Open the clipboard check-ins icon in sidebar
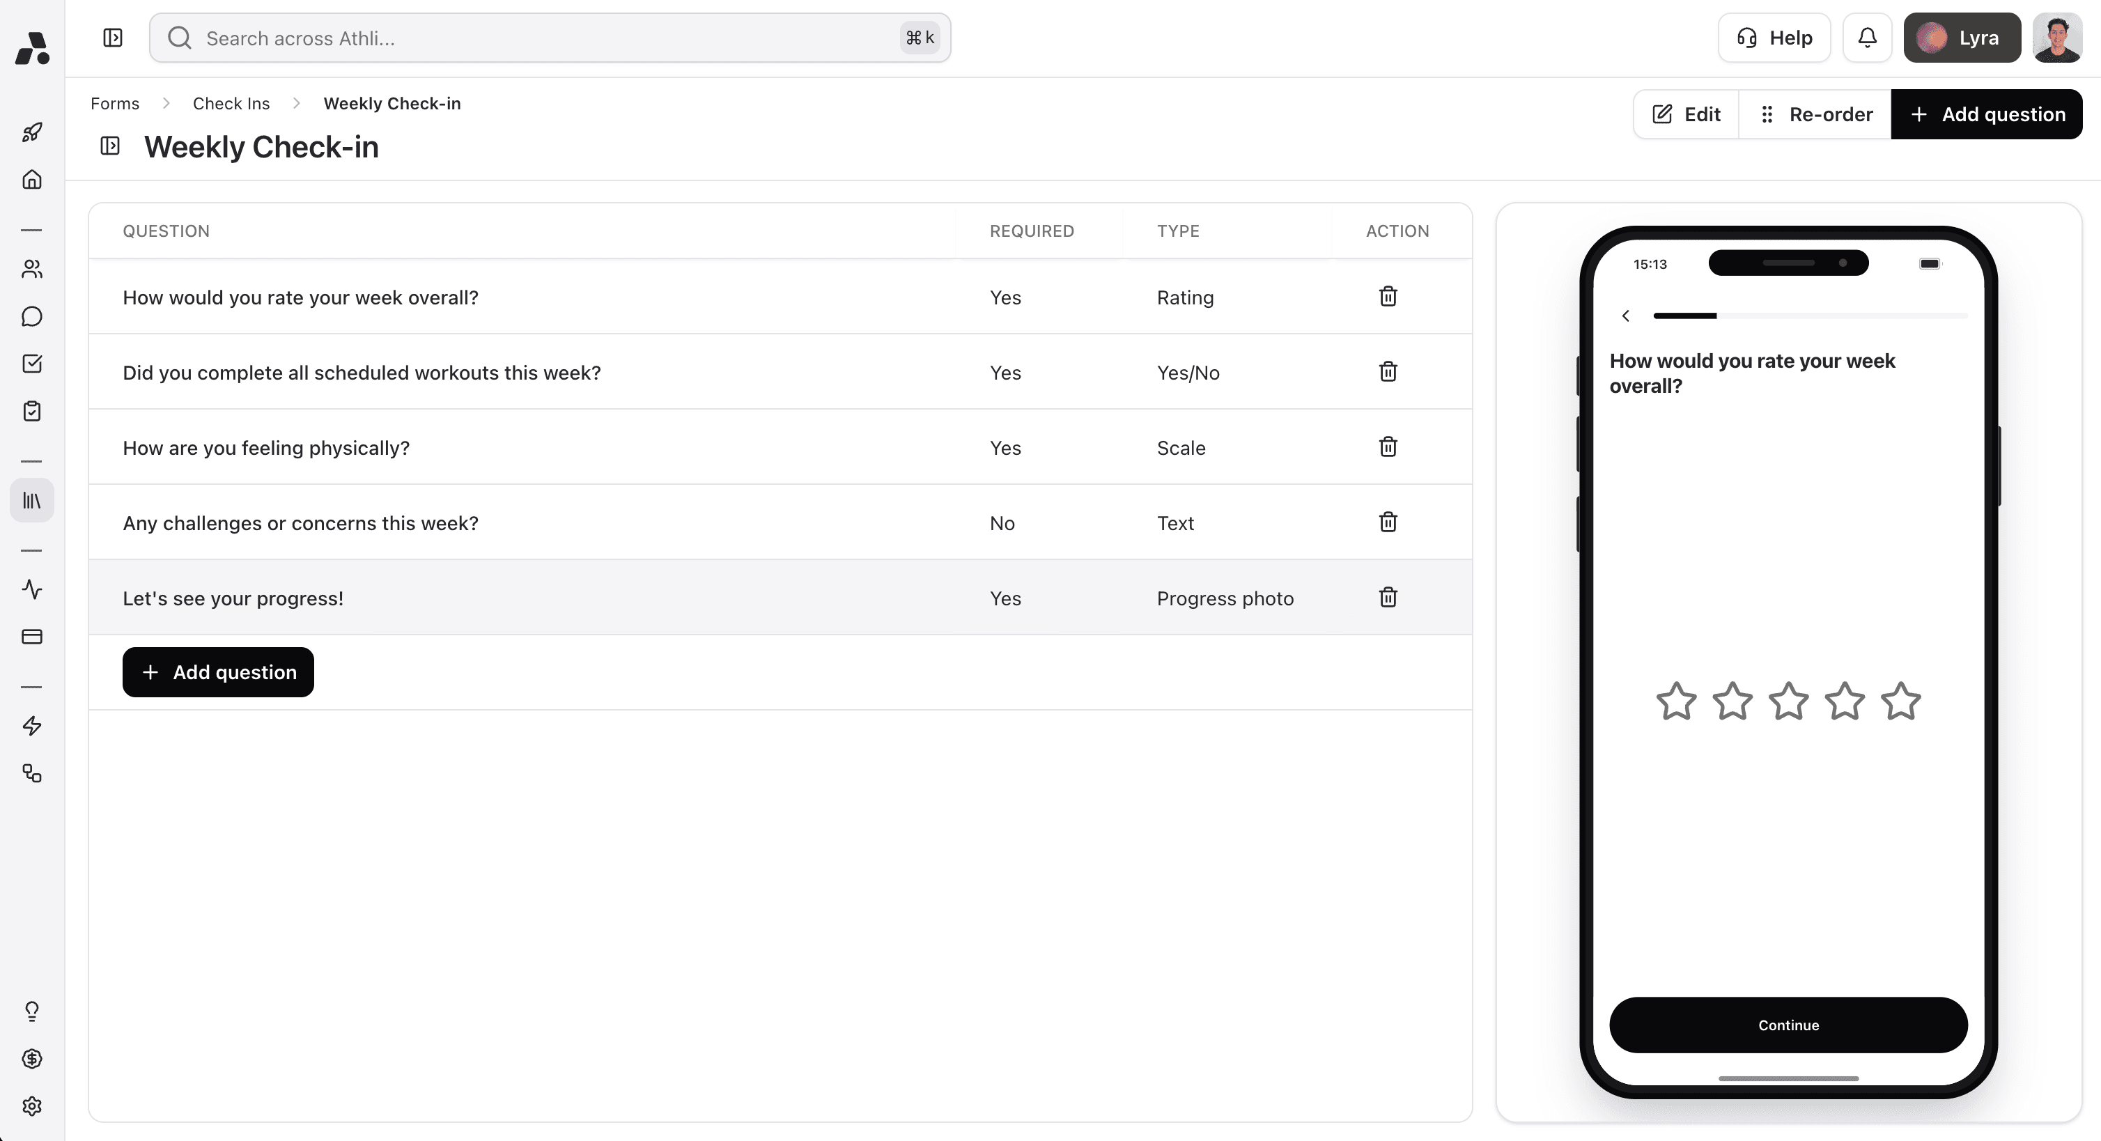This screenshot has height=1141, width=2101. coord(32,412)
